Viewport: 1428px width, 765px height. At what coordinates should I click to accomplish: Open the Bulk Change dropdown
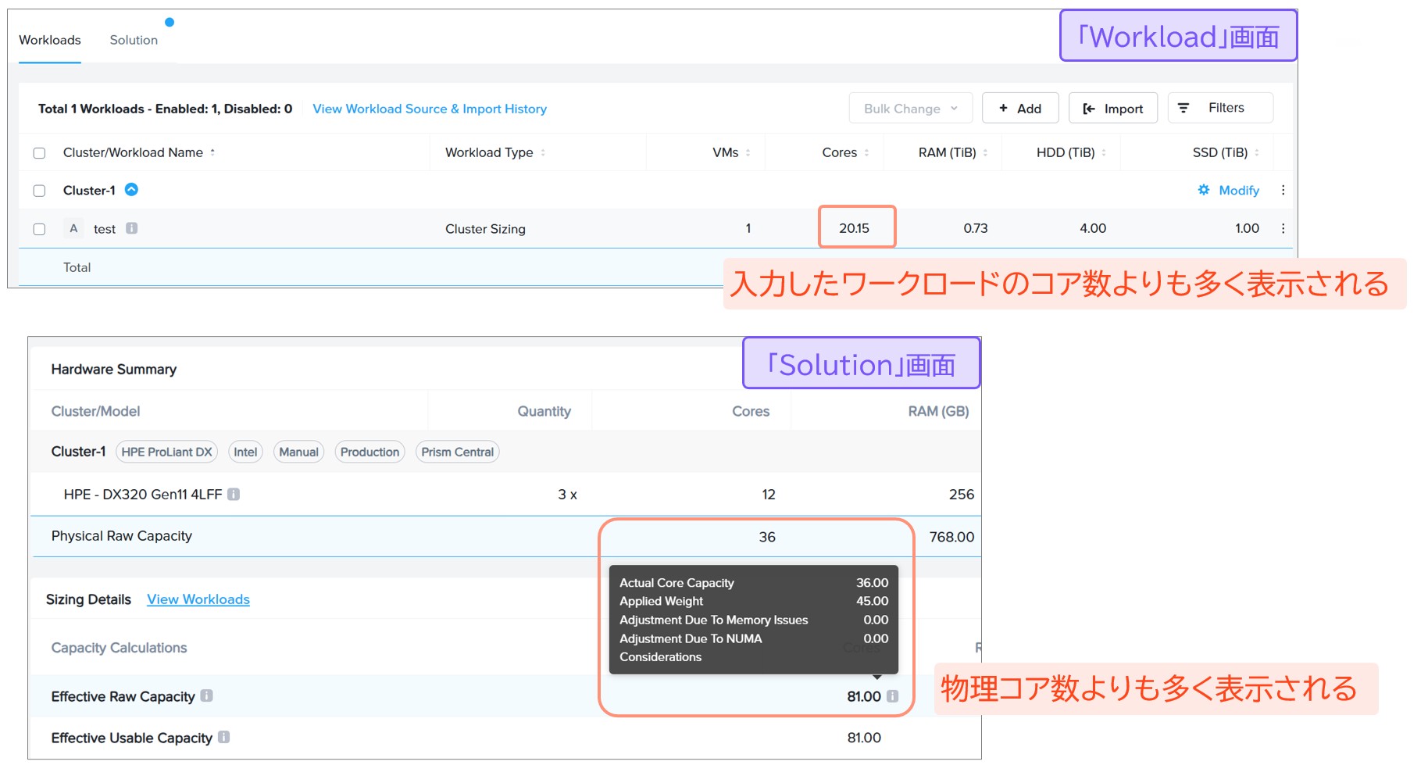(911, 109)
